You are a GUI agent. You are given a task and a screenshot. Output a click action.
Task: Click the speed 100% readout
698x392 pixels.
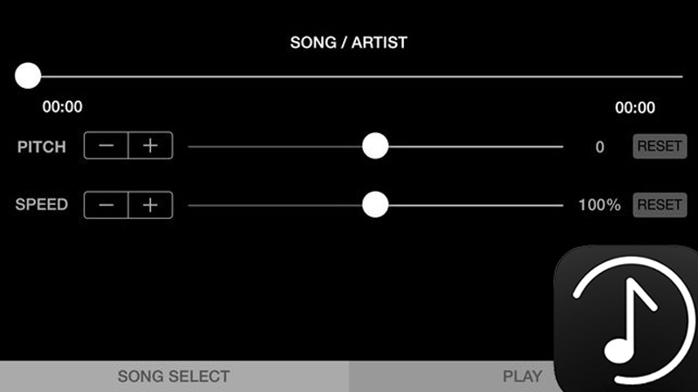[599, 206]
